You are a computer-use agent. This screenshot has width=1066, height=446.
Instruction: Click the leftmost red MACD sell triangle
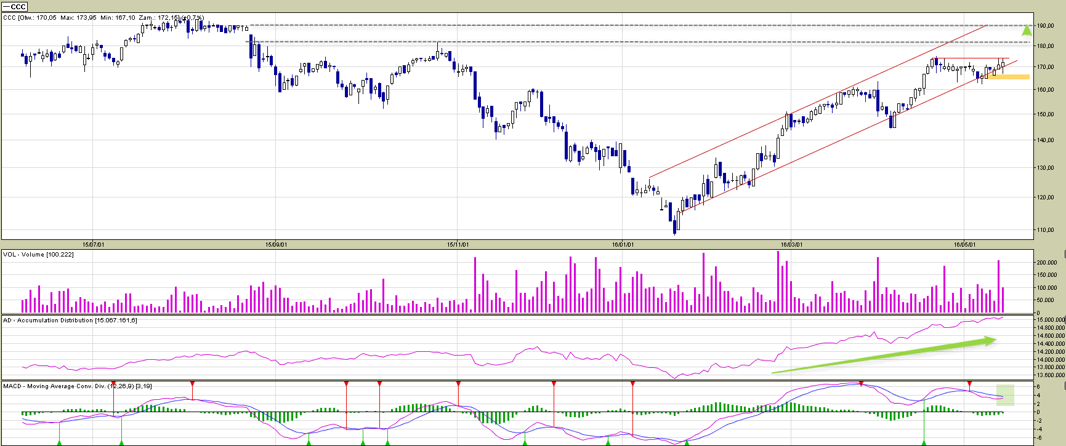click(113, 384)
